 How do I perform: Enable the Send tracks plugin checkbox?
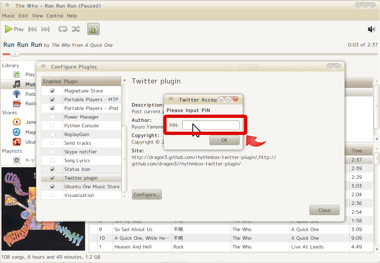pos(52,143)
